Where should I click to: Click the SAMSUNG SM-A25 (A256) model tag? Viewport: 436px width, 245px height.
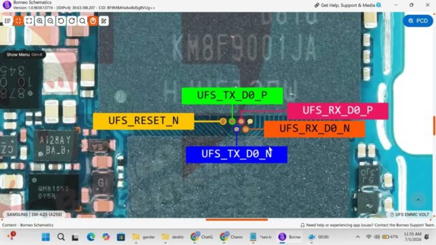click(34, 214)
